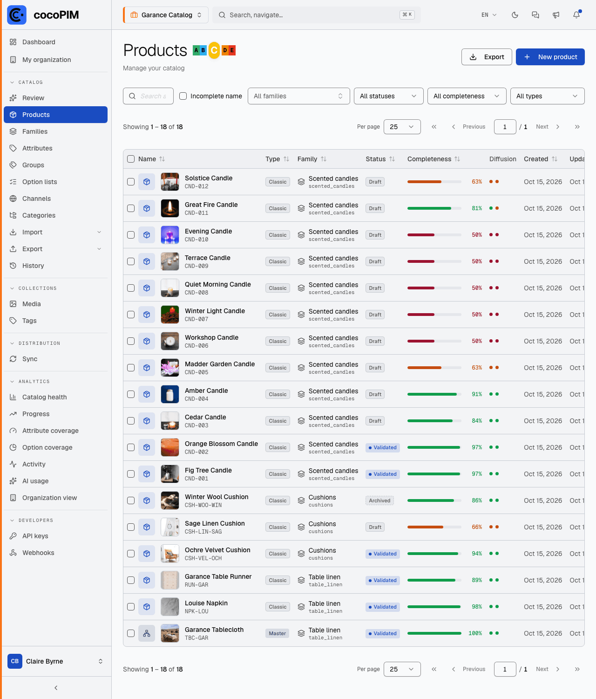This screenshot has height=699, width=596.
Task: Open the Fig Tree Candle product
Action: coord(208,470)
